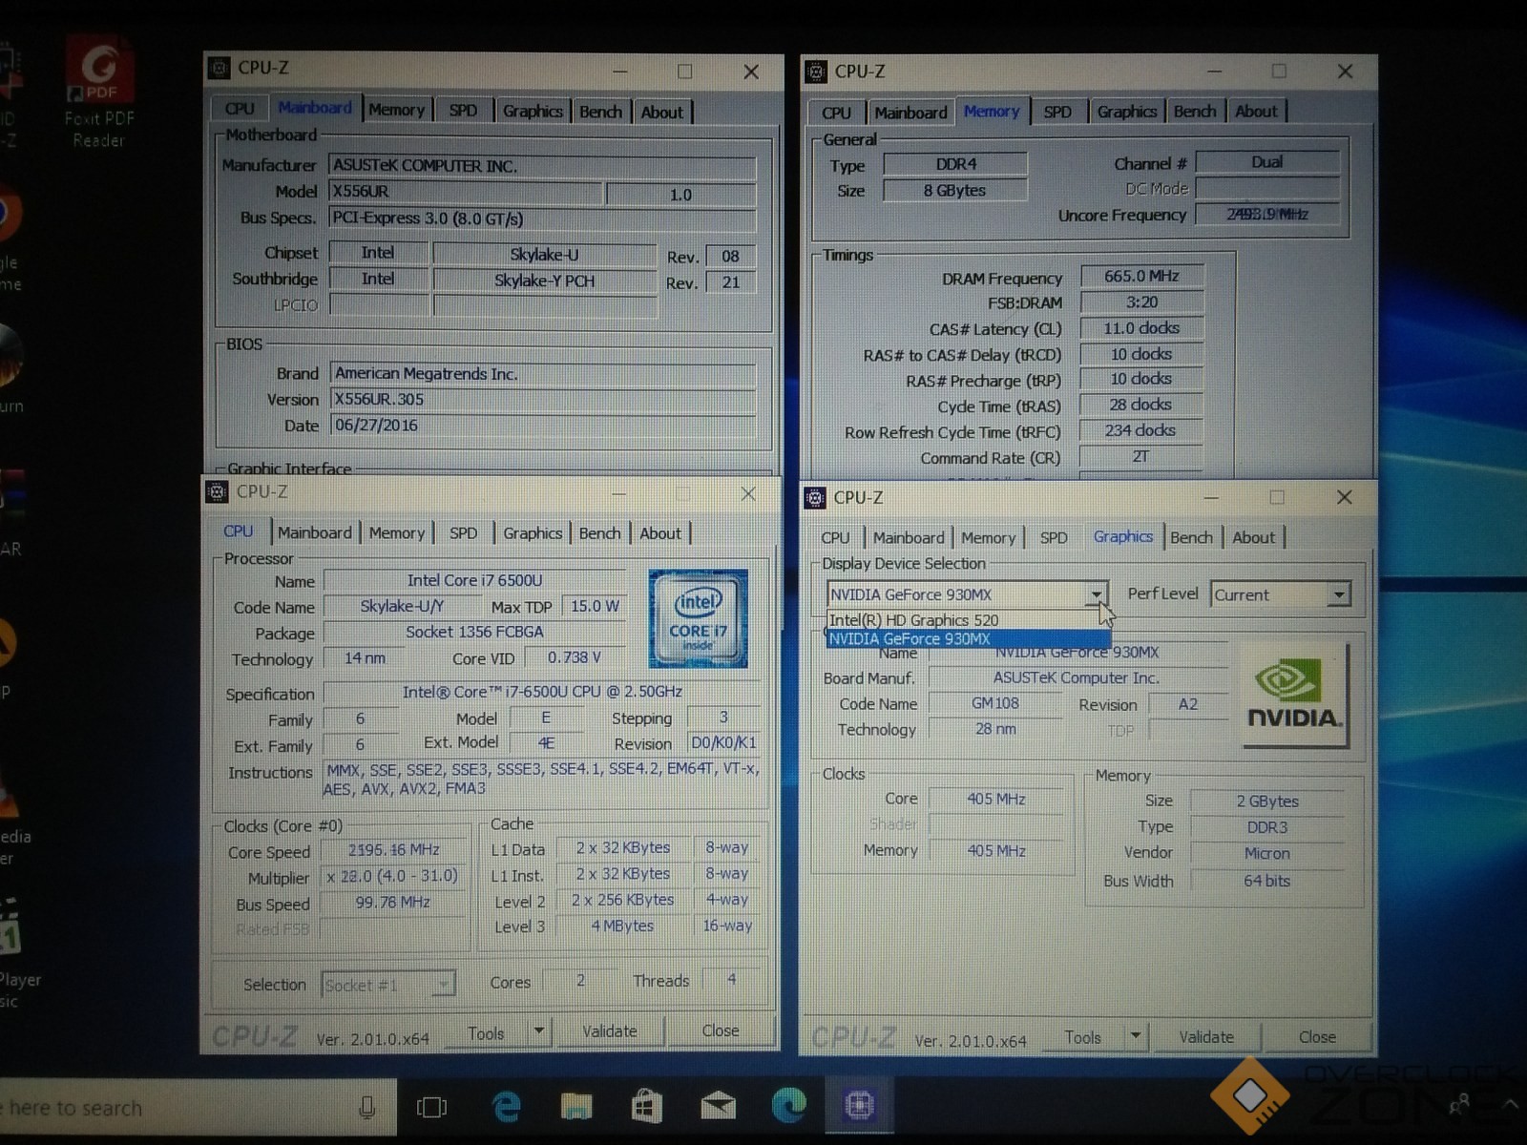Open SPD tab in Graphics window
Screen dimensions: 1527x1145
coord(1054,537)
